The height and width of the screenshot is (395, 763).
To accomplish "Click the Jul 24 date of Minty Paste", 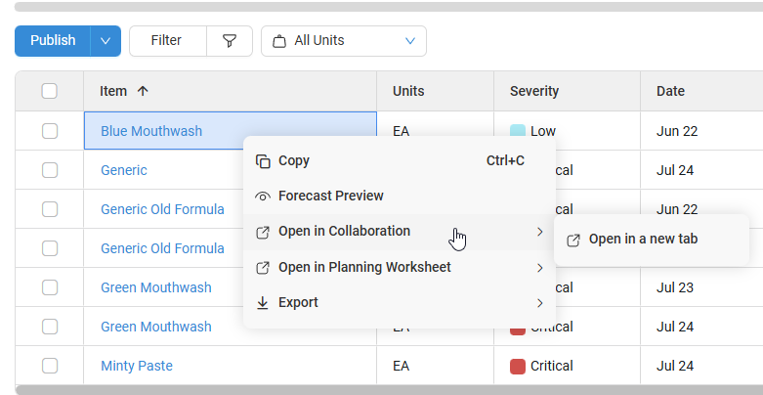I will 675,366.
